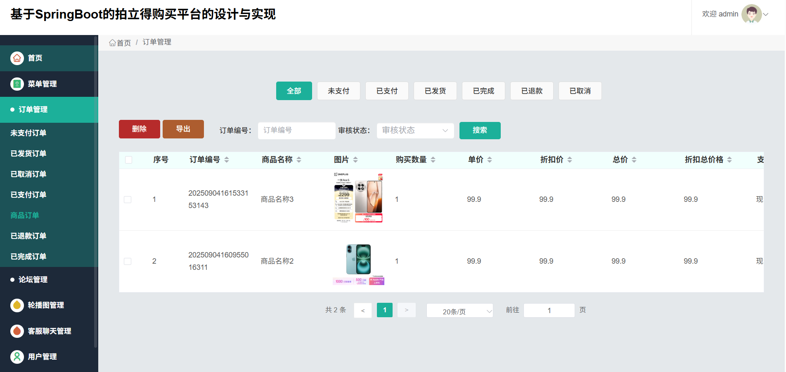Click the 菜单管理 sidebar icon

(x=17, y=84)
